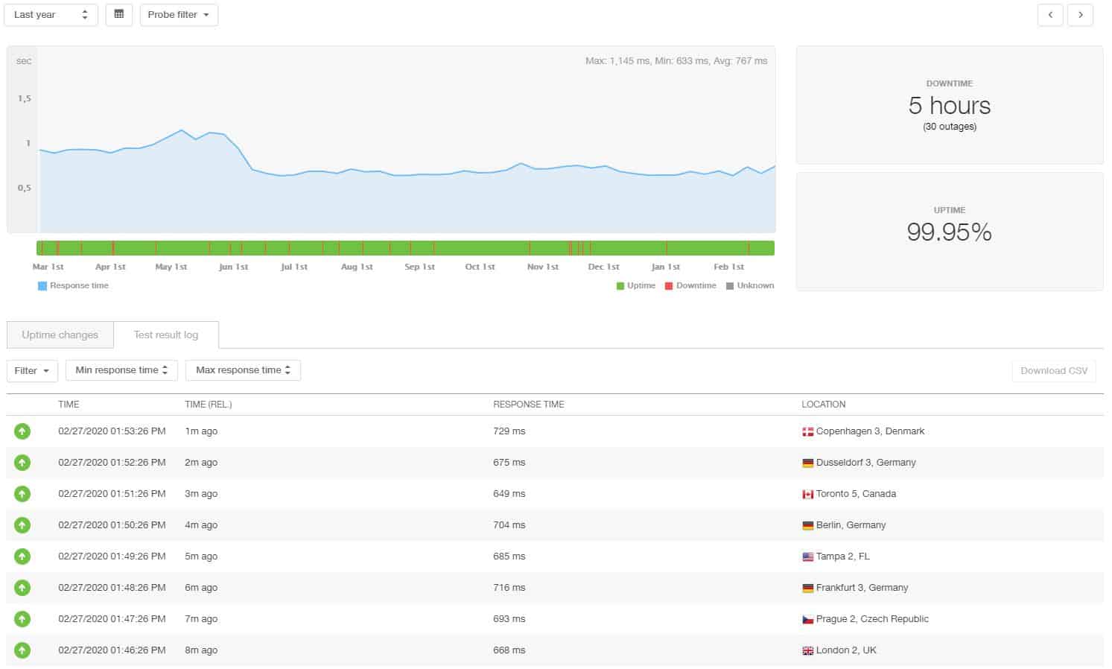Screen dimensions: 1112x669
Task: Click the 729 ms response time cell
Action: [509, 431]
